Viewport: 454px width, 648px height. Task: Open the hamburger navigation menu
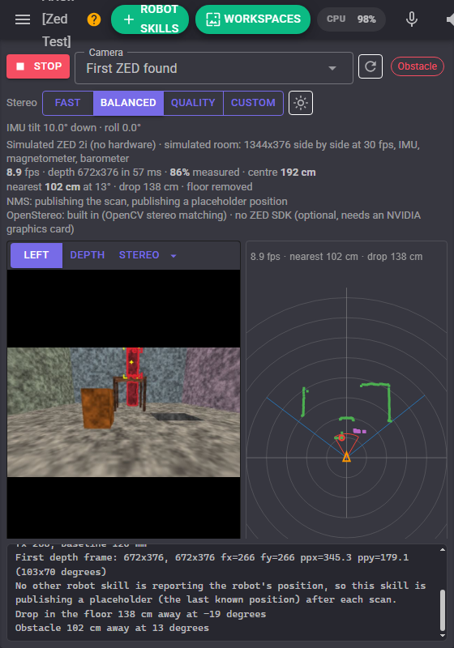tap(23, 19)
